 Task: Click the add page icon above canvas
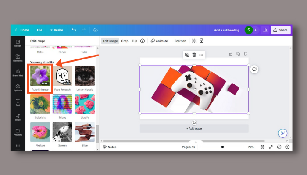point(246,54)
